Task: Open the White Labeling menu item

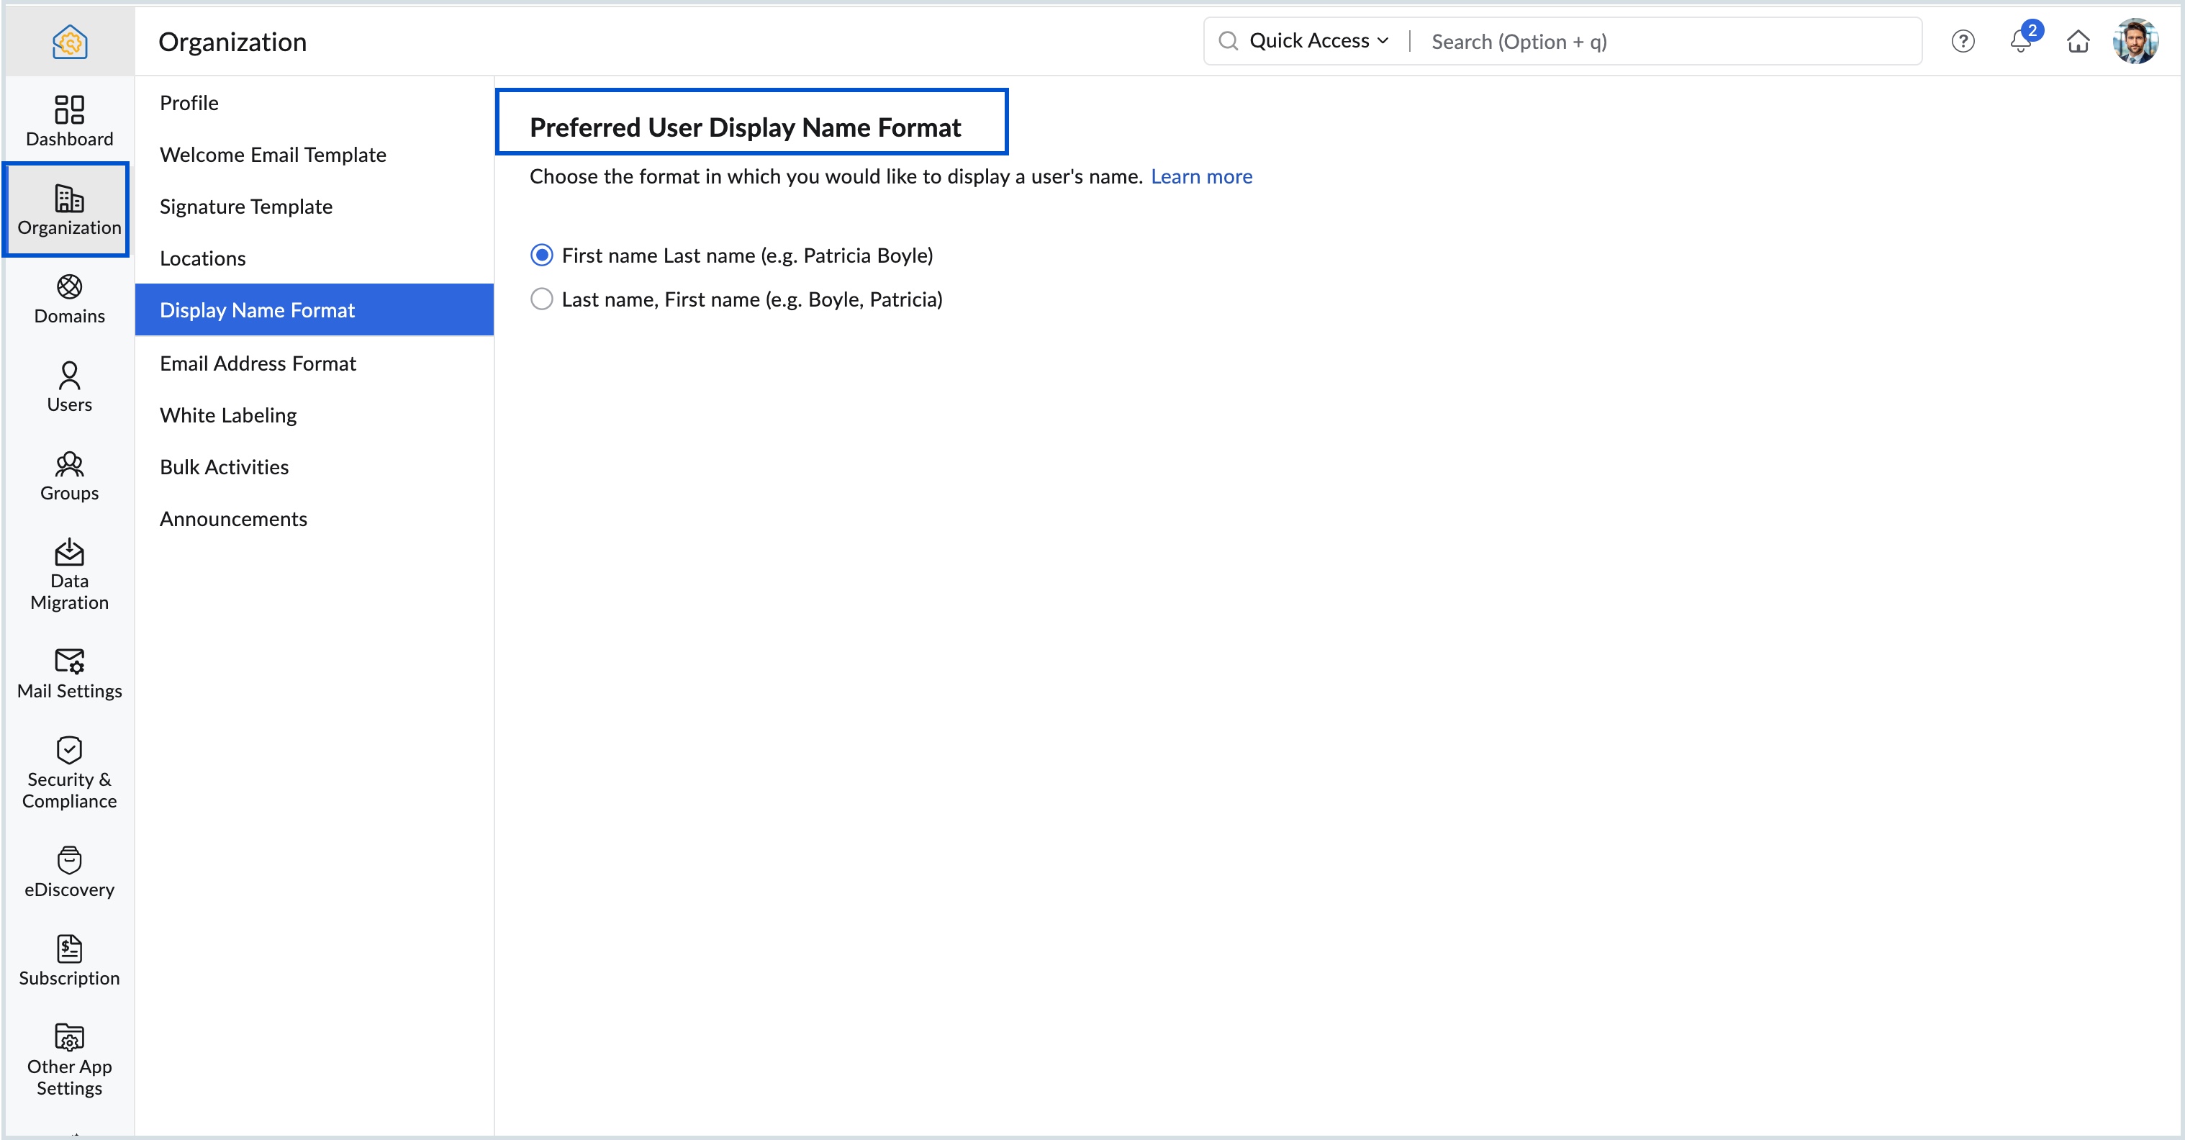Action: pyautogui.click(x=228, y=415)
